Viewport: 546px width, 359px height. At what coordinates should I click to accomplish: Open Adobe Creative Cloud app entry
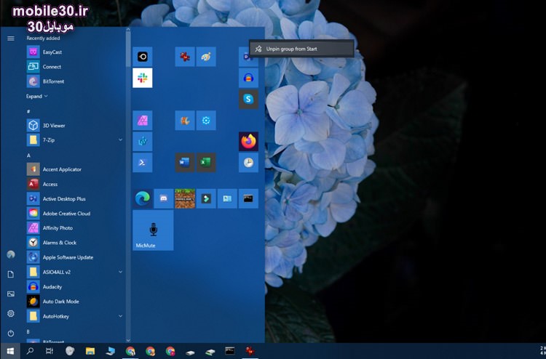66,214
